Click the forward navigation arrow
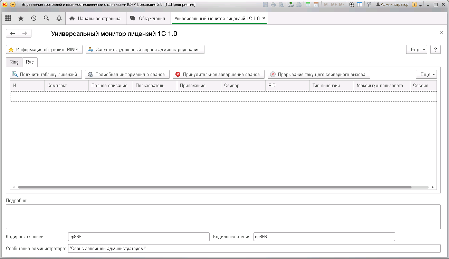 (x=25, y=33)
